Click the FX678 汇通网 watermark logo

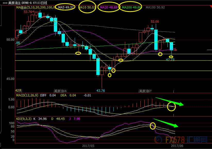(181, 140)
